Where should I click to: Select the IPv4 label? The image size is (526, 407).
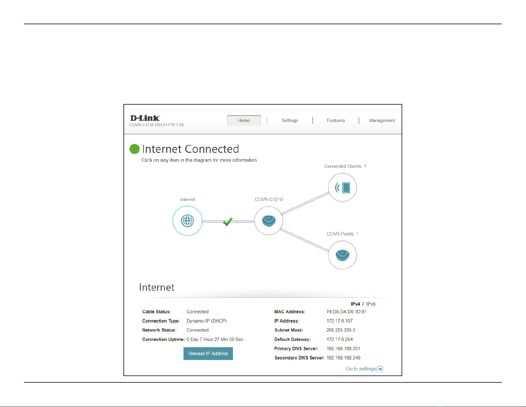pyautogui.click(x=355, y=304)
